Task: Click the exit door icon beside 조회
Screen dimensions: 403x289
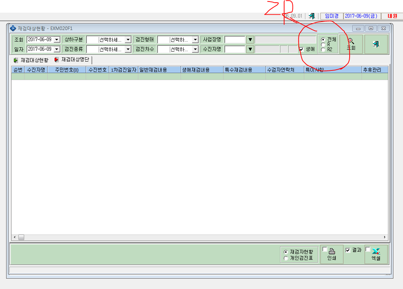Action: [376, 44]
